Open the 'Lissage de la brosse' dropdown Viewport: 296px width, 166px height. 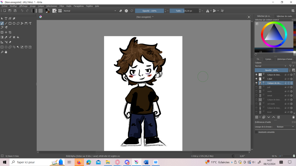285,127
